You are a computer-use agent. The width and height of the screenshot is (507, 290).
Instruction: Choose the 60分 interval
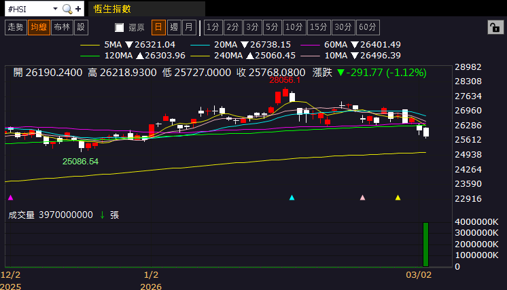368,27
